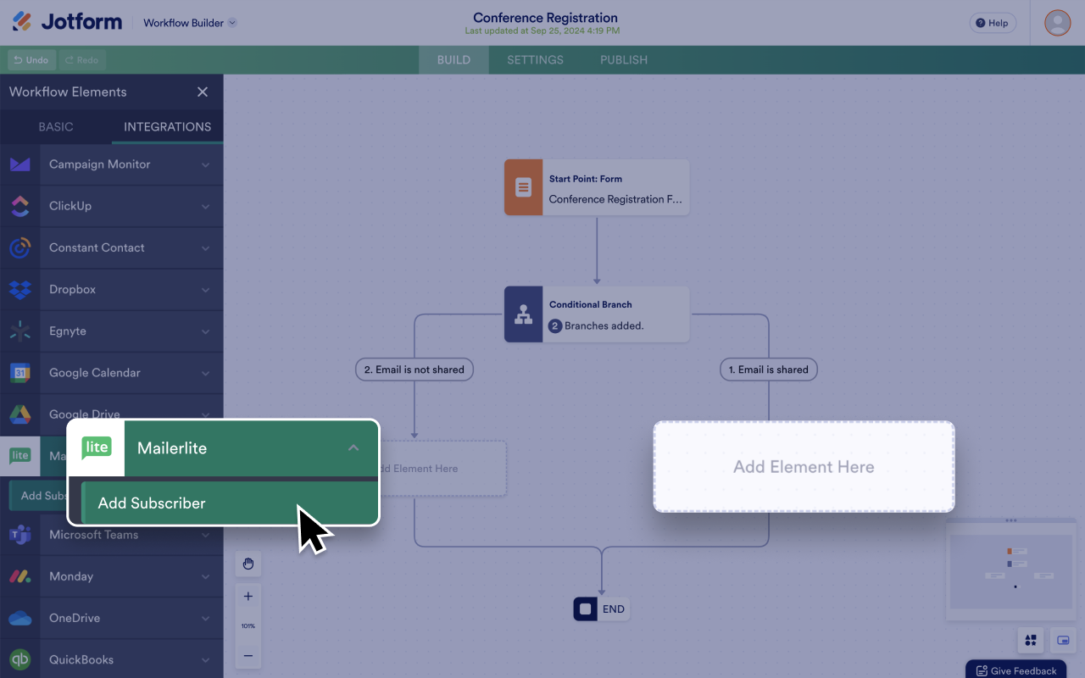Click the 'QuickBooks' label
This screenshot has height=678, width=1085.
point(81,659)
